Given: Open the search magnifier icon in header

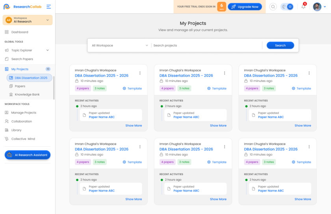Looking at the screenshot, I should 273,7.
